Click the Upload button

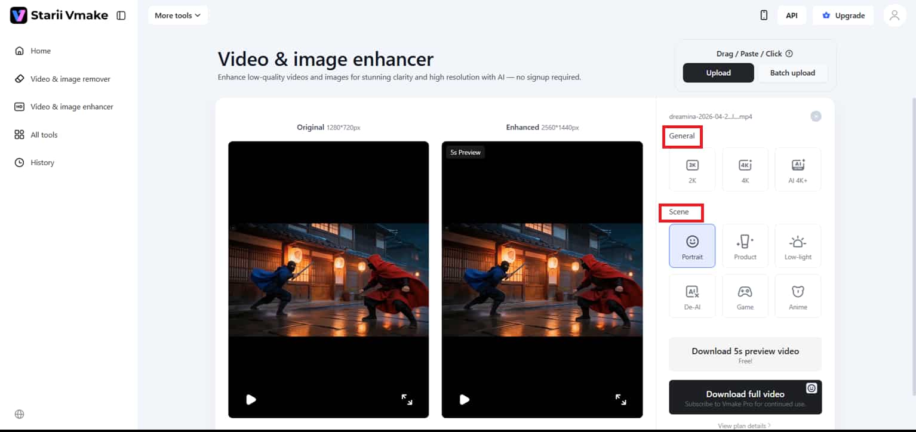coord(718,73)
